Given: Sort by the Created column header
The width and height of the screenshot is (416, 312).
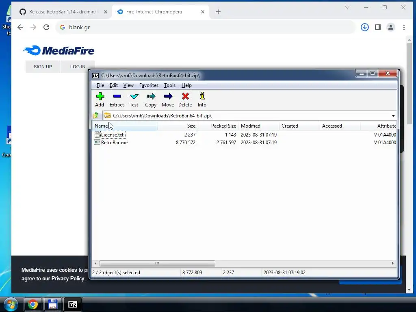Looking at the screenshot, I should click(x=299, y=126).
